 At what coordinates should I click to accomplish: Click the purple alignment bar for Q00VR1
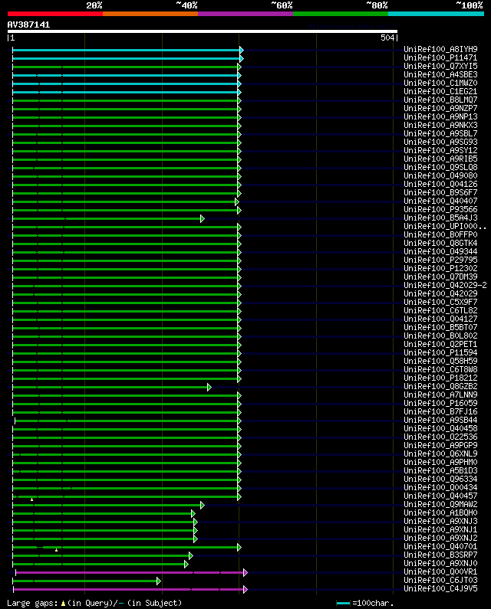(x=130, y=572)
